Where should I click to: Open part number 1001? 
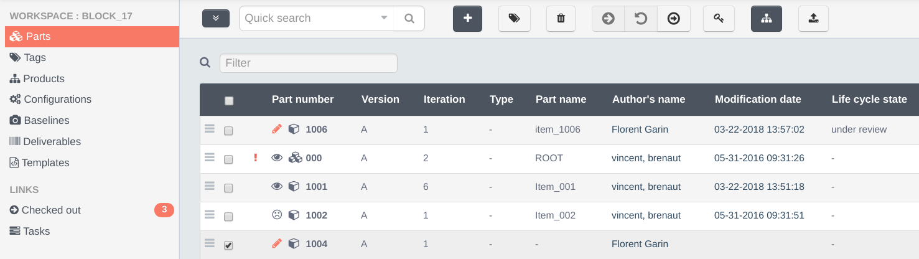316,187
